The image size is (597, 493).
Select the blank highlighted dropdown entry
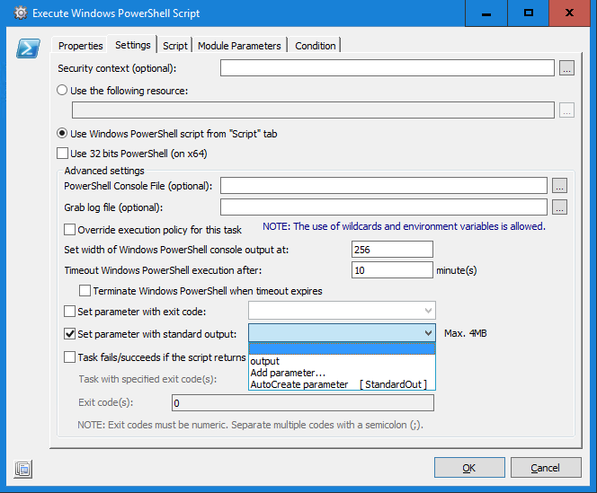(x=342, y=348)
